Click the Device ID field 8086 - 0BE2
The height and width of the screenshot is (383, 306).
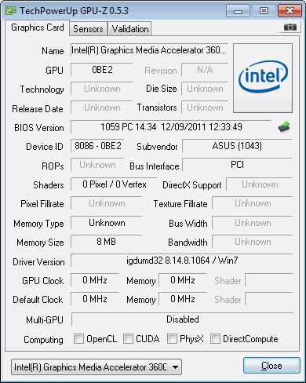[97, 146]
